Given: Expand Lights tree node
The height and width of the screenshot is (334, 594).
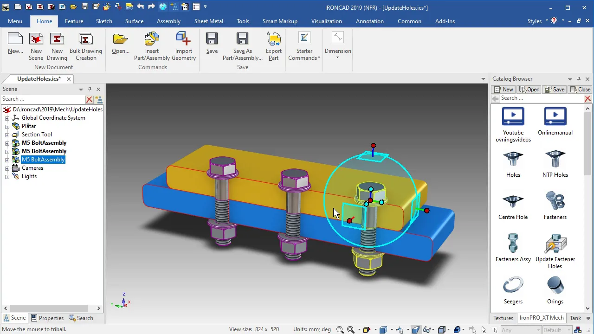Looking at the screenshot, I should 7,176.
